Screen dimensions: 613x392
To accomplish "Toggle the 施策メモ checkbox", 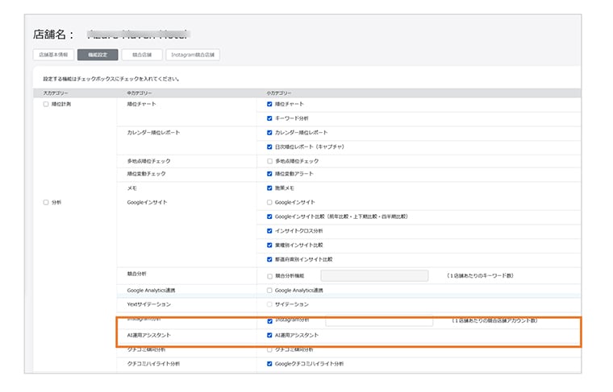I will pos(269,188).
